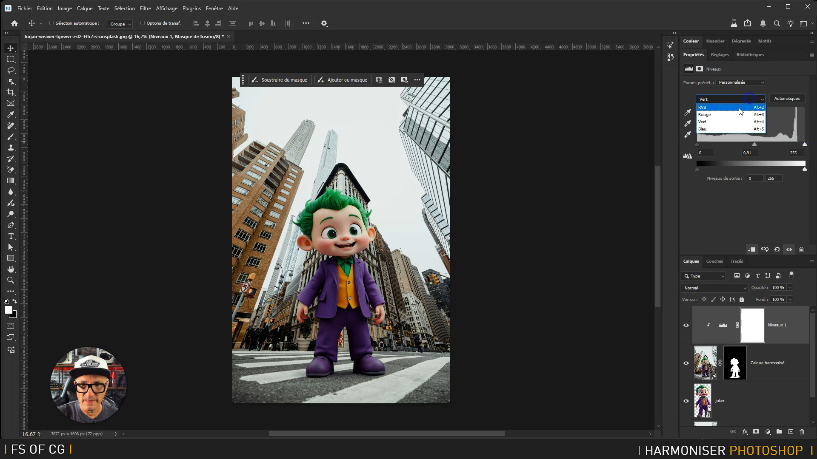Select the Crop tool
817x459 pixels.
(11, 92)
